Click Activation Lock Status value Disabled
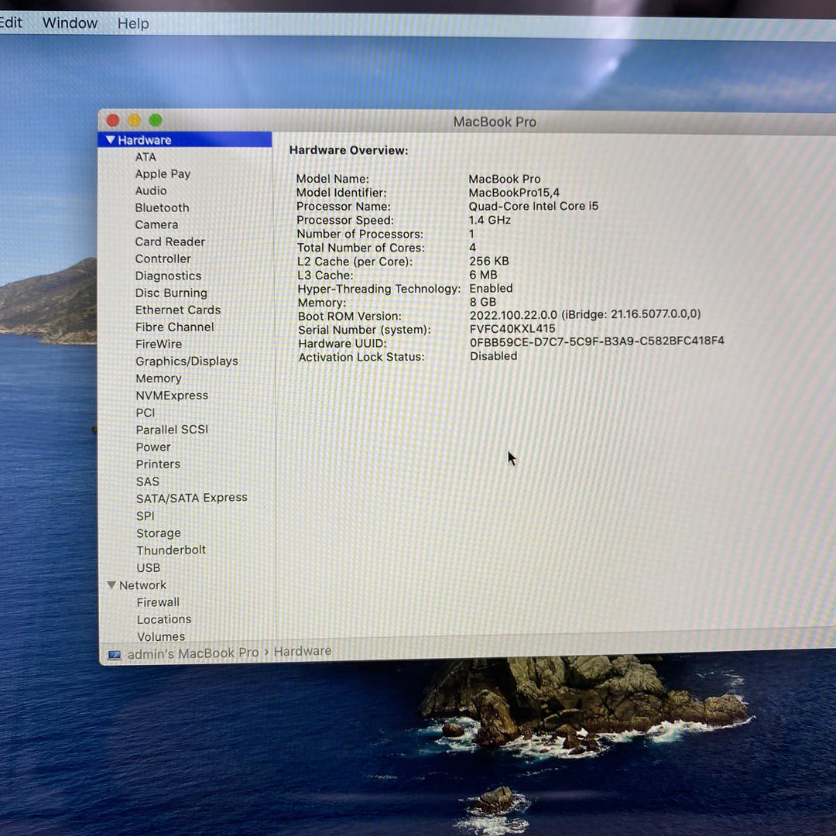This screenshot has width=836, height=836. point(493,355)
